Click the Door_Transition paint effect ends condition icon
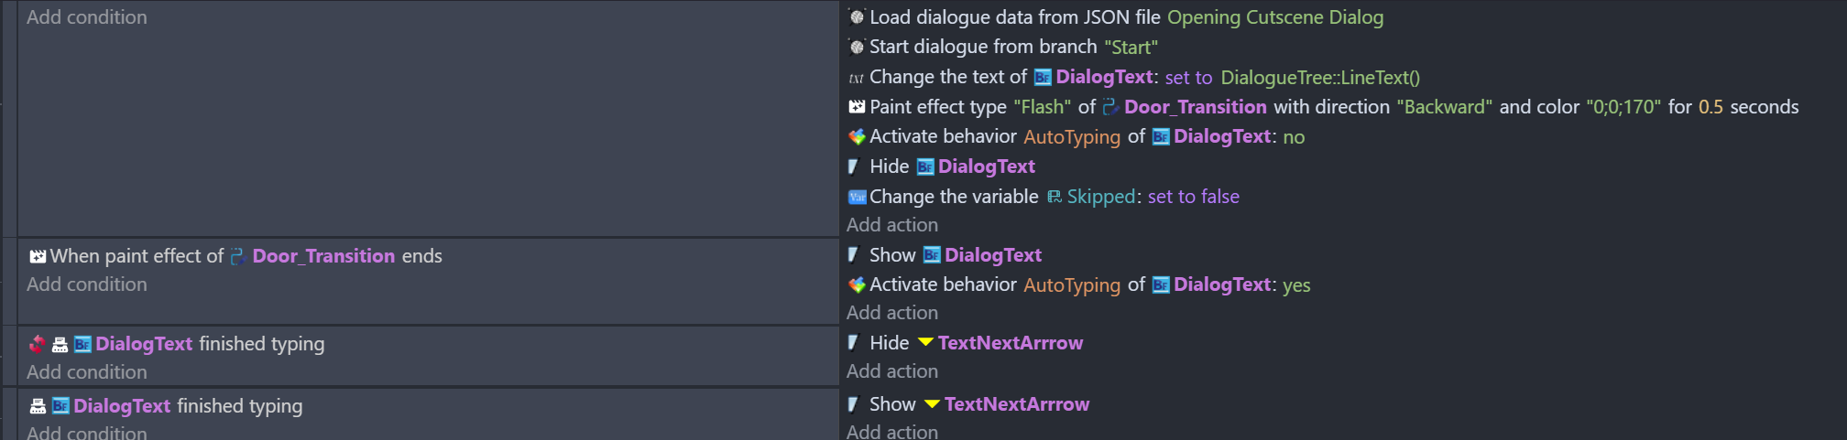Screen dimensions: 1847x440 click(x=38, y=257)
